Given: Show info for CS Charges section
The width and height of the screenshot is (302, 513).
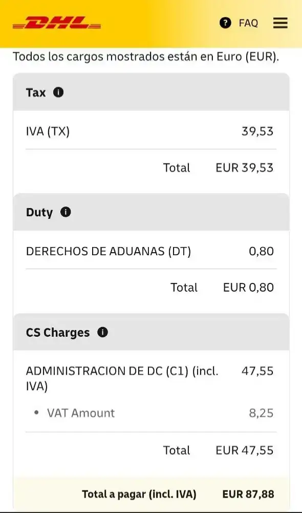Looking at the screenshot, I should pyautogui.click(x=102, y=333).
